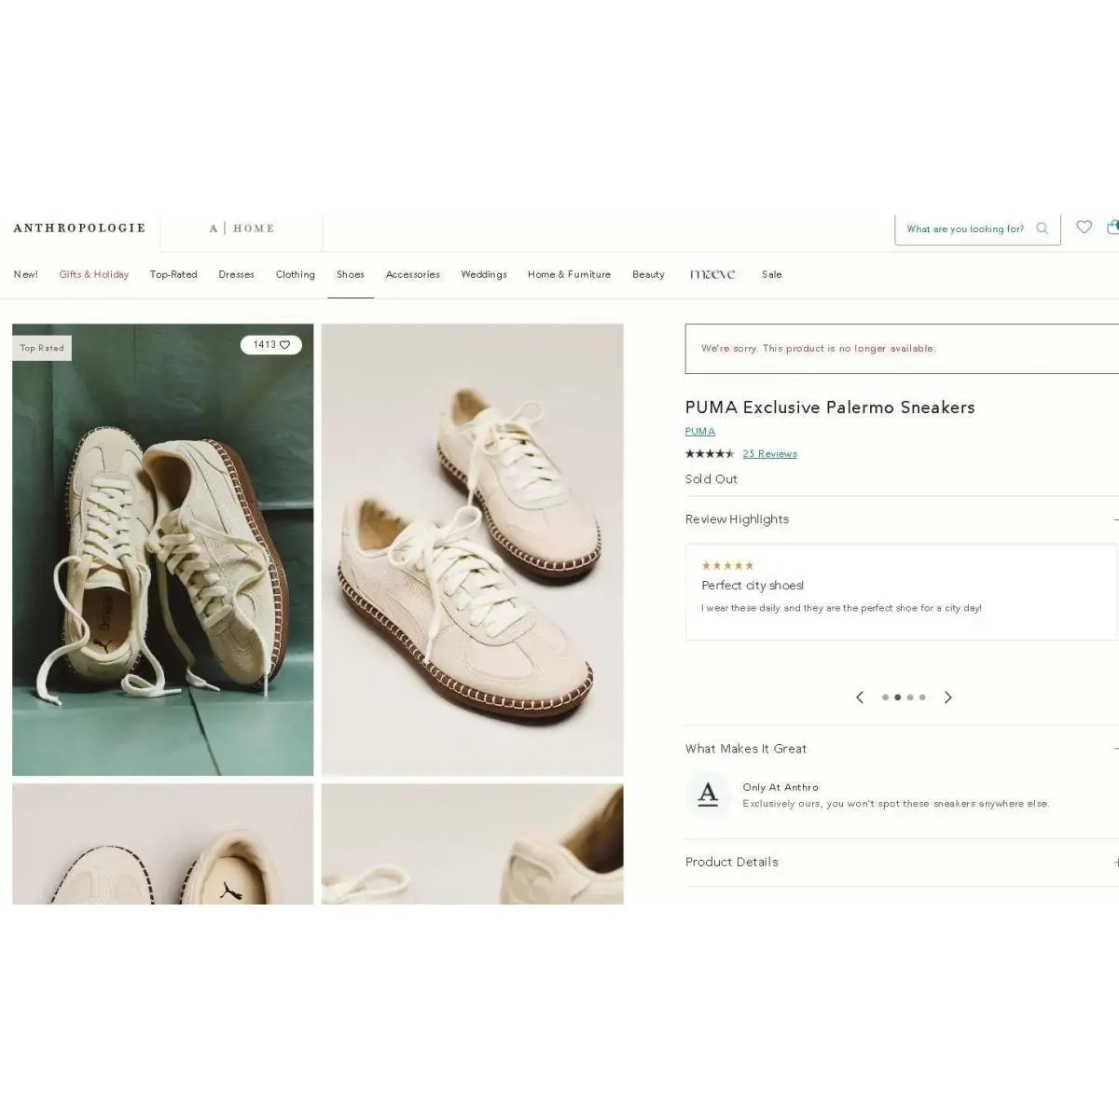
Task: Open the sneaker pair photo on beige background
Action: coord(473,549)
